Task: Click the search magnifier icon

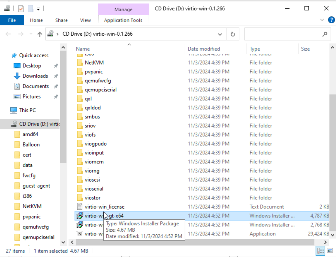Action: click(325, 34)
